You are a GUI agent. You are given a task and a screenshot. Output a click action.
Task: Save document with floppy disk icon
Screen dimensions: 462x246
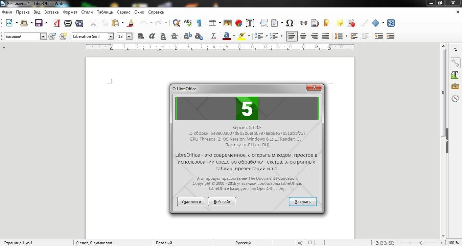click(x=39, y=23)
